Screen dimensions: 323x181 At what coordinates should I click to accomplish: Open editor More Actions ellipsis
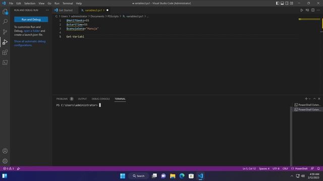click(x=318, y=10)
